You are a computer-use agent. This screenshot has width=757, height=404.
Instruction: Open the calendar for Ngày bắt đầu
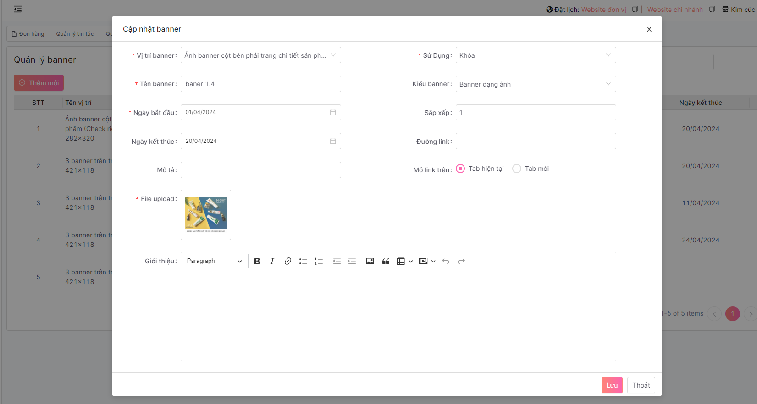(333, 113)
